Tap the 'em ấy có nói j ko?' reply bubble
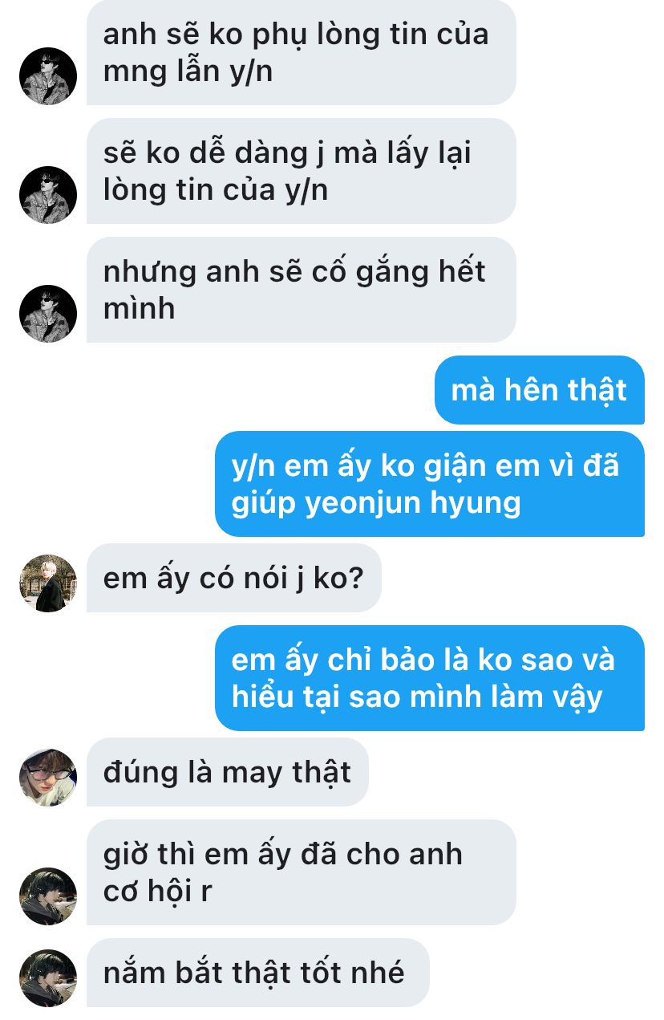Viewport: 664px width, 1020px height. point(234,578)
